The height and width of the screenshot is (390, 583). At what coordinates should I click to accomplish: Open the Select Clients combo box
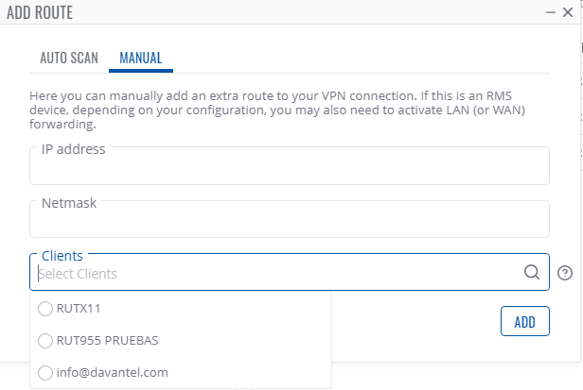click(x=274, y=274)
